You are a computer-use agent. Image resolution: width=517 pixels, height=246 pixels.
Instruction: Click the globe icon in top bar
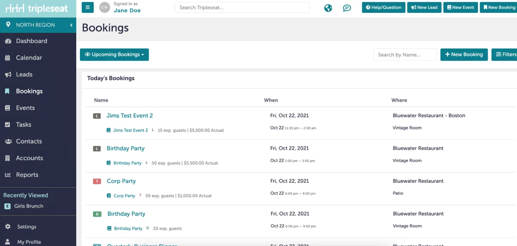pos(328,8)
